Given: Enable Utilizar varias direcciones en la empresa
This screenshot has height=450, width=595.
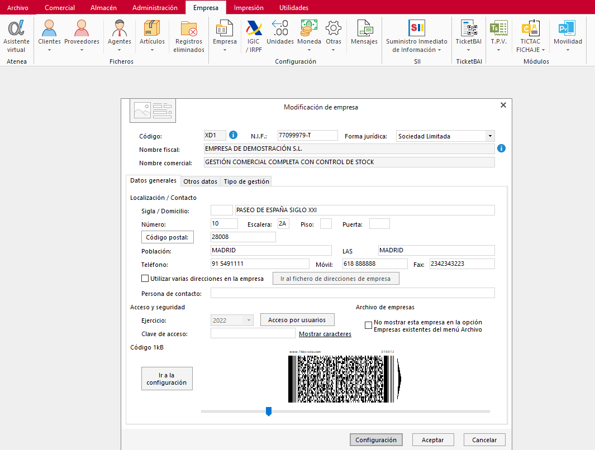Looking at the screenshot, I should tap(145, 278).
